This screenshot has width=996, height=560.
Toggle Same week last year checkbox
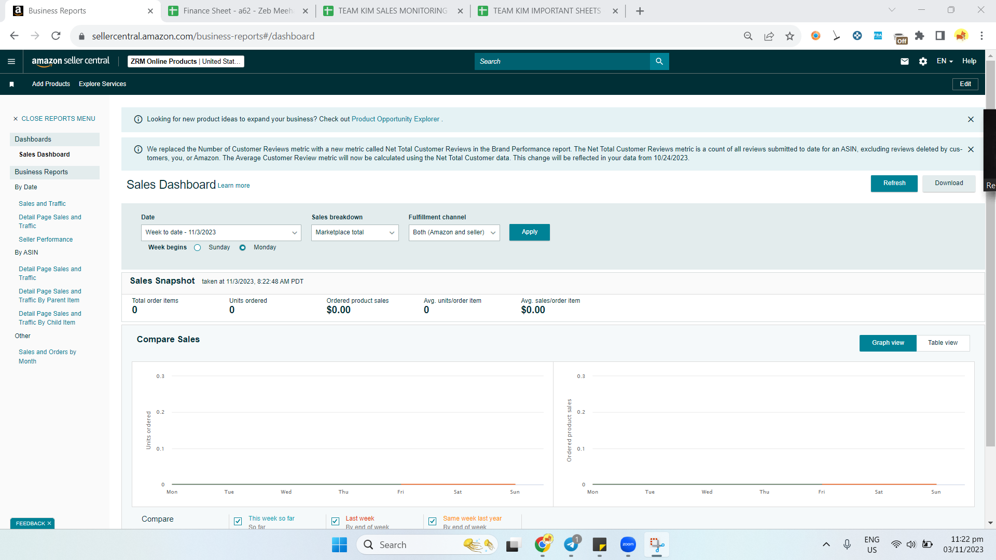coord(432,522)
